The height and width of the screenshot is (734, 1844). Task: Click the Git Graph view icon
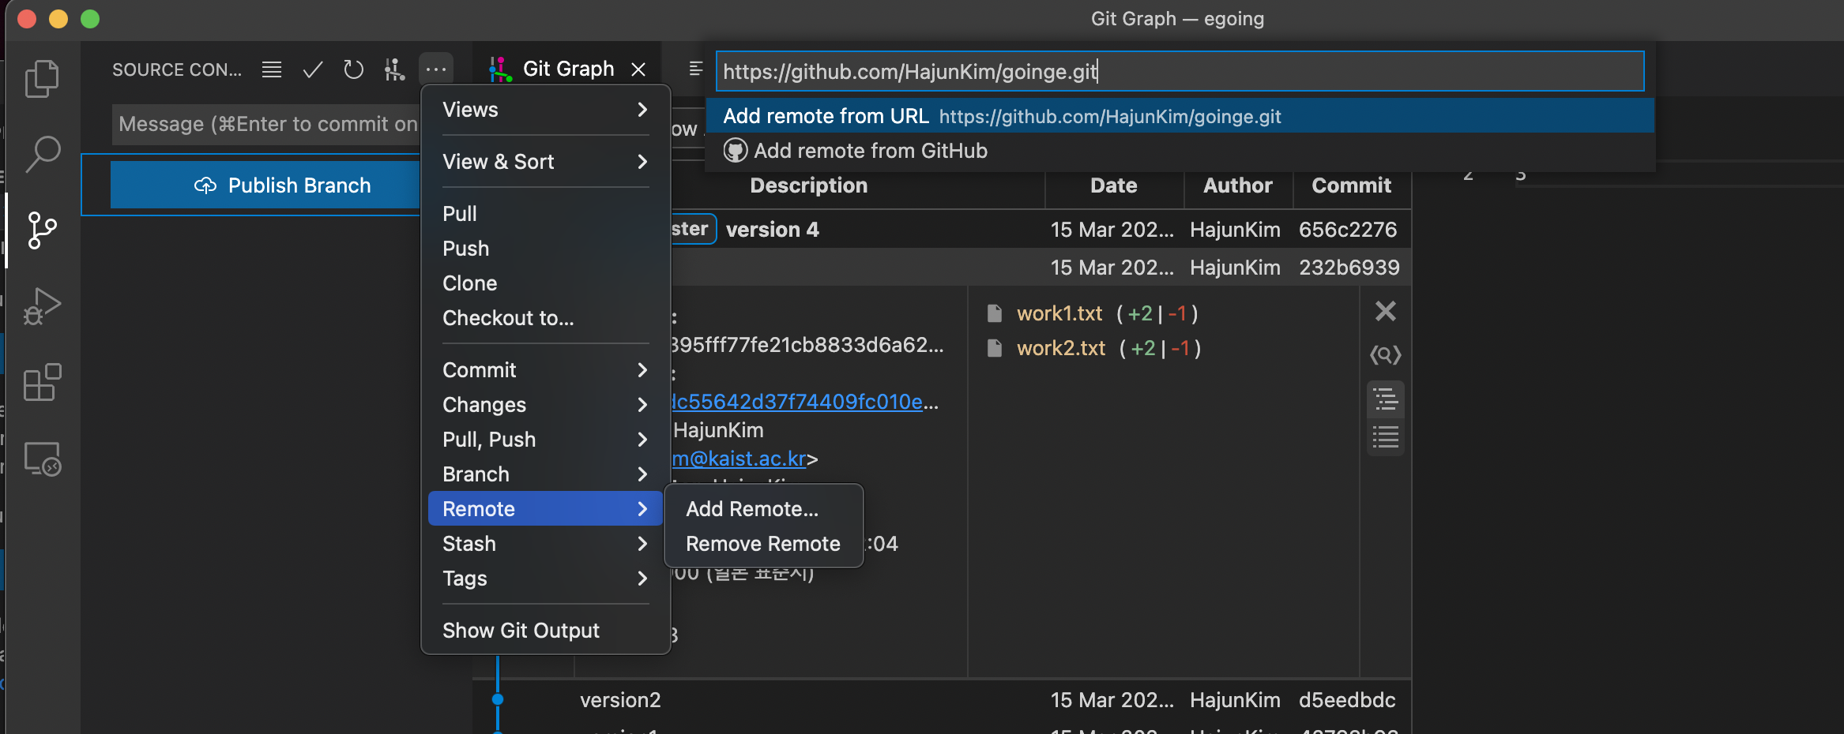[394, 69]
